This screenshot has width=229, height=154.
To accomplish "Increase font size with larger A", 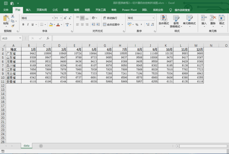I will pyautogui.click(x=65, y=18).
